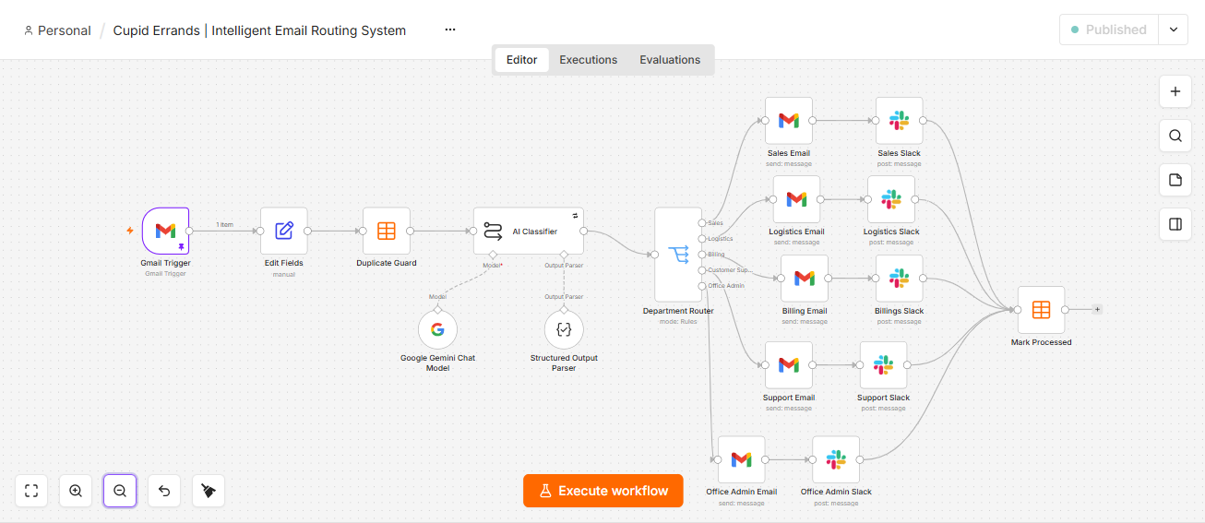Select the Duplicate Guard node

click(x=387, y=231)
